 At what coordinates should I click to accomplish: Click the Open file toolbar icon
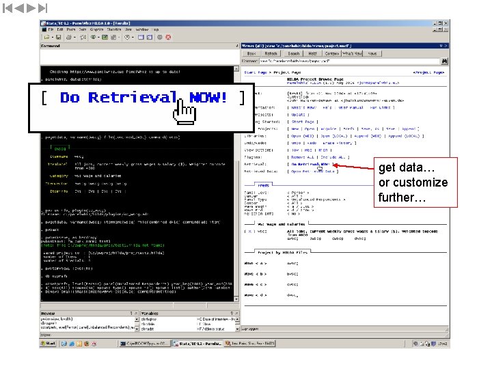click(x=46, y=38)
